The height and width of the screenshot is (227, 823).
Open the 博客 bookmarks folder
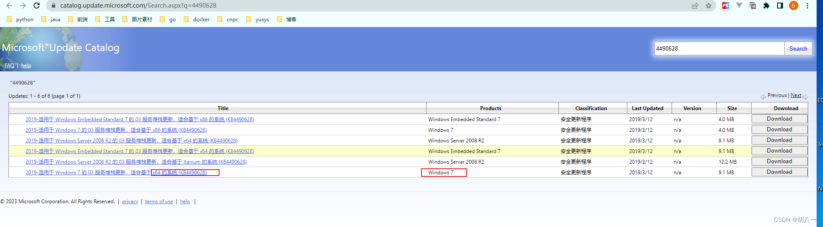[x=287, y=19]
